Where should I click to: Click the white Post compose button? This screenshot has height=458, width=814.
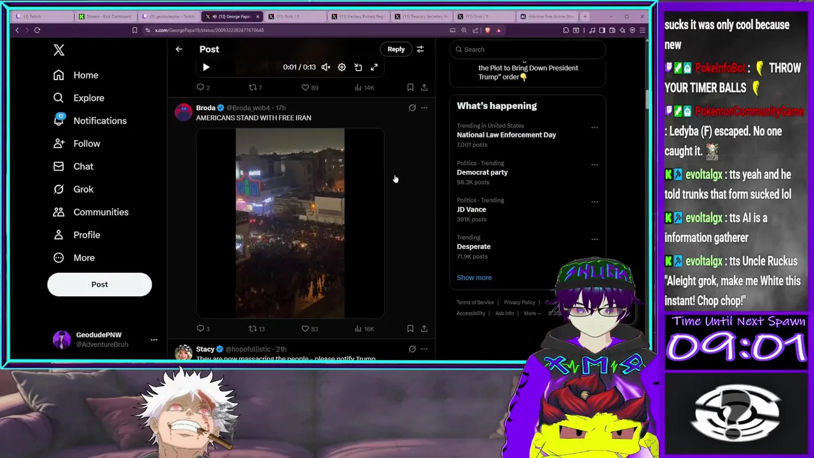99,284
